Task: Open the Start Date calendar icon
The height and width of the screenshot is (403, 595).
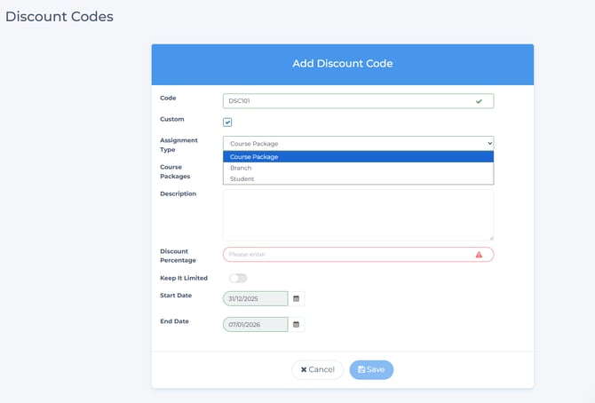Action: (x=297, y=299)
